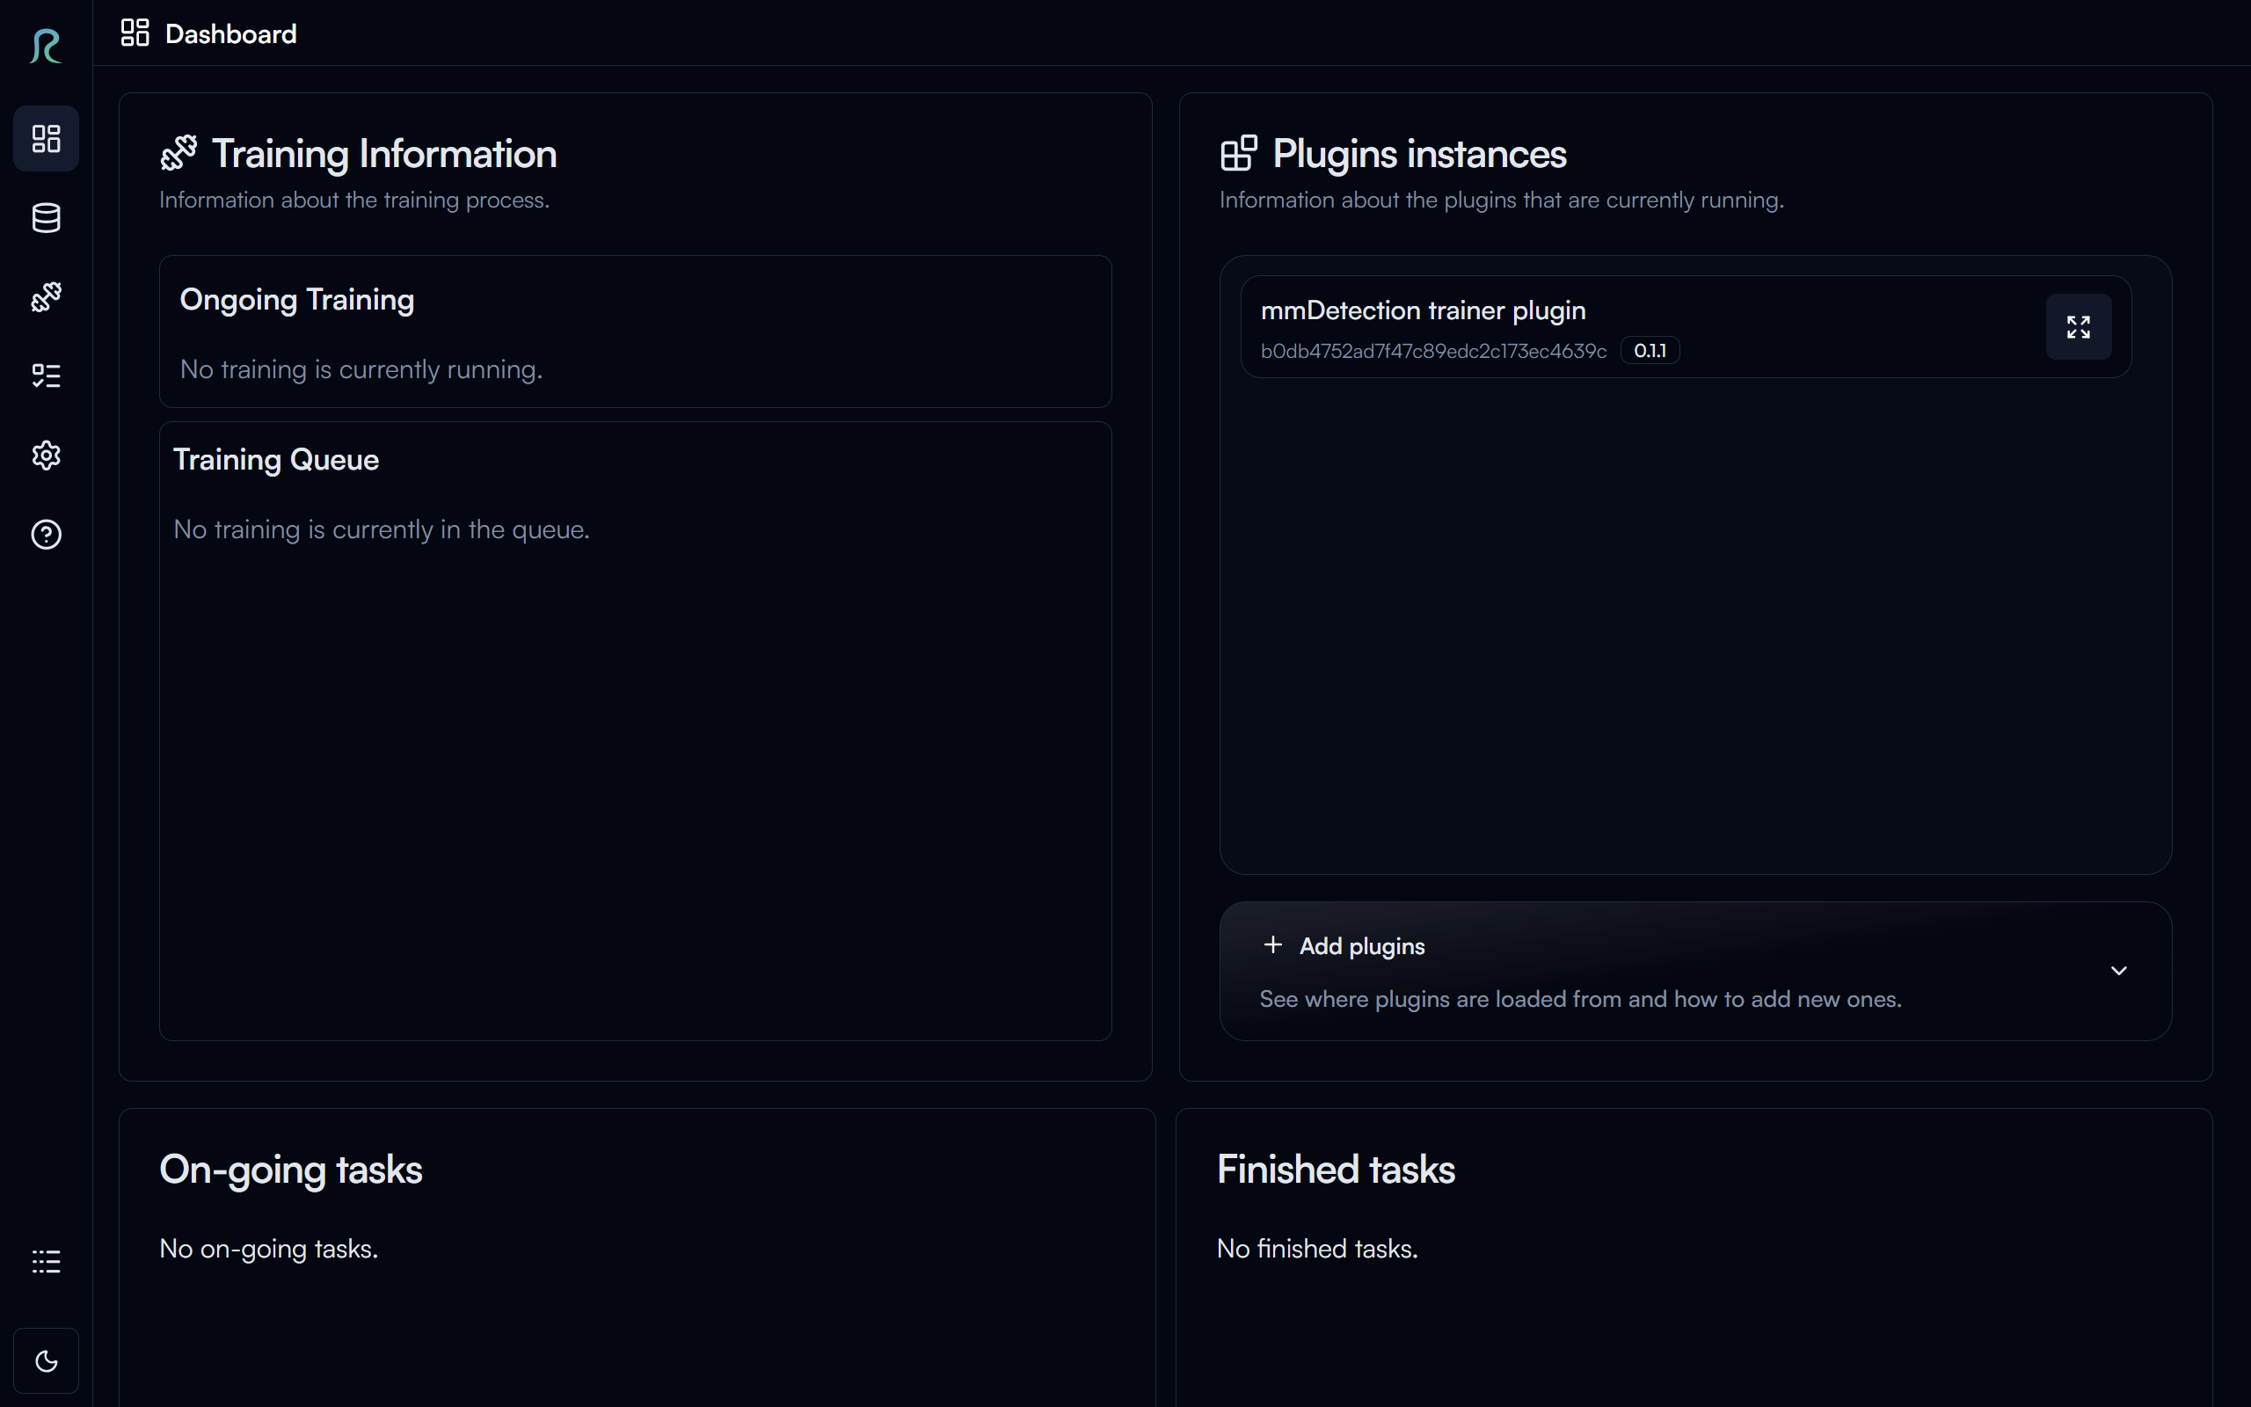Click 'Information about the training process.' subtitle
This screenshot has height=1407, width=2251.
point(354,200)
